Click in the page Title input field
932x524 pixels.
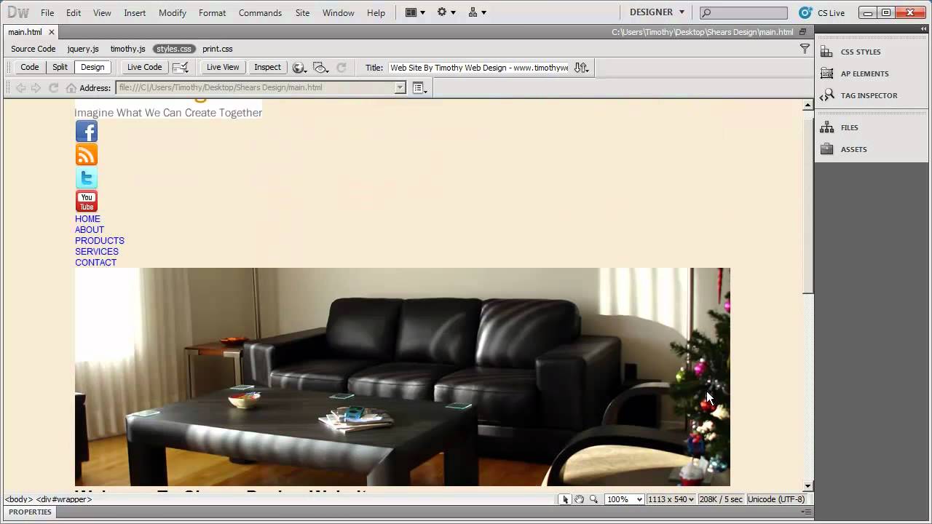(478, 68)
